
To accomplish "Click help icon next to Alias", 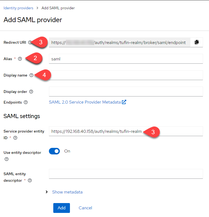I will [x=20, y=59].
